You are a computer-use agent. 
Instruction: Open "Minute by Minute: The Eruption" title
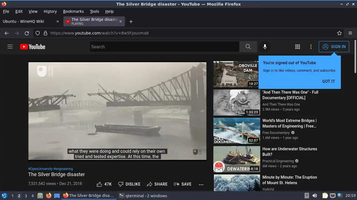tap(290, 180)
